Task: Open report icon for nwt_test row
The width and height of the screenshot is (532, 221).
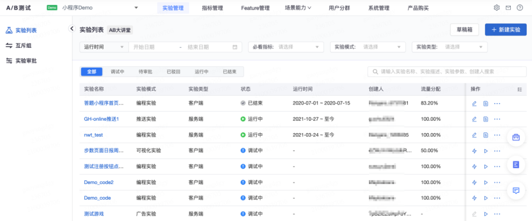Action: [486, 135]
